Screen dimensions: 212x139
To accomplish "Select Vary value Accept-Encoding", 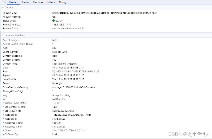I will click(61, 95).
